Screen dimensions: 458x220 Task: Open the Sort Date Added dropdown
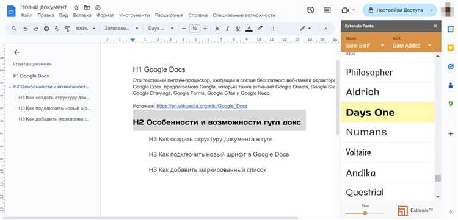pyautogui.click(x=412, y=46)
